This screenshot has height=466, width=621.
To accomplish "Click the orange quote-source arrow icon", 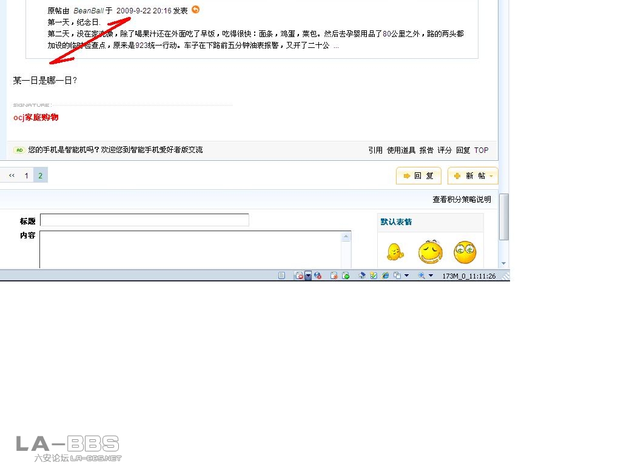I will pos(195,10).
